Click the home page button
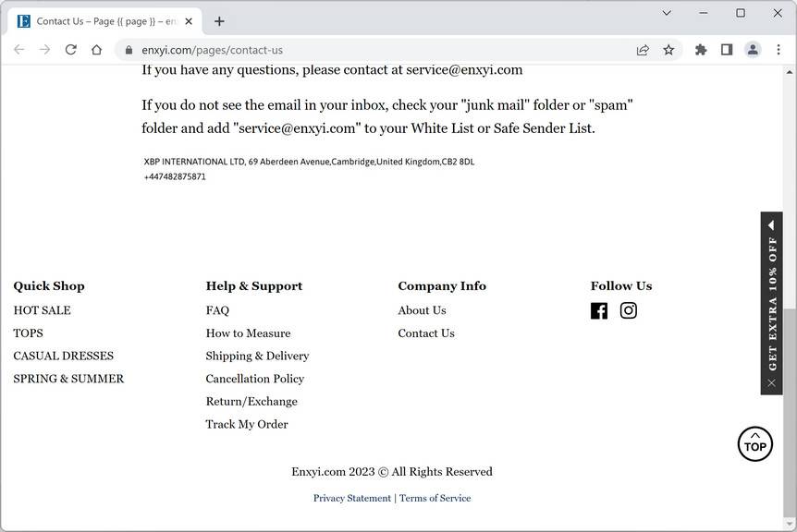Viewport: 797px width, 532px height. 96,50
